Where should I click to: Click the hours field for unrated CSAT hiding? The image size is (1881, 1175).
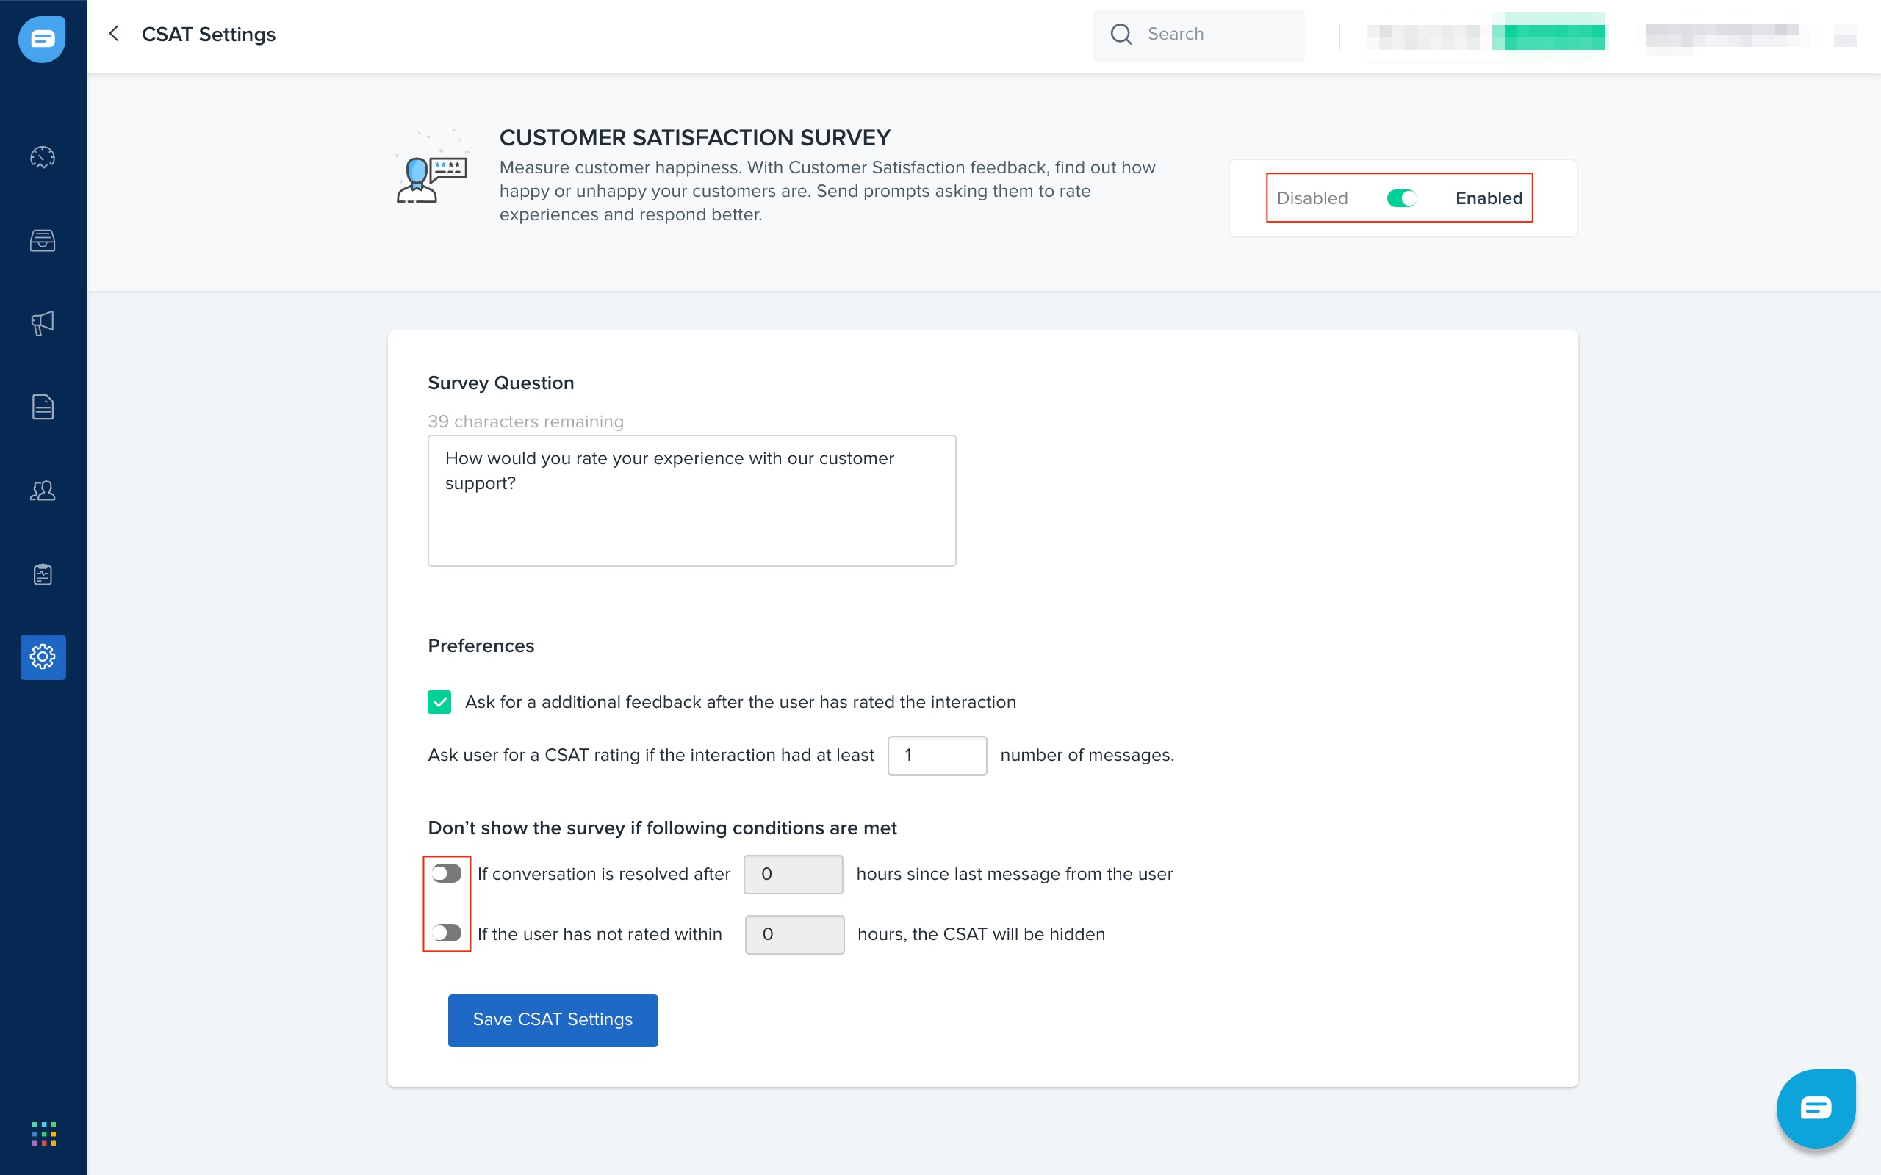pos(794,934)
